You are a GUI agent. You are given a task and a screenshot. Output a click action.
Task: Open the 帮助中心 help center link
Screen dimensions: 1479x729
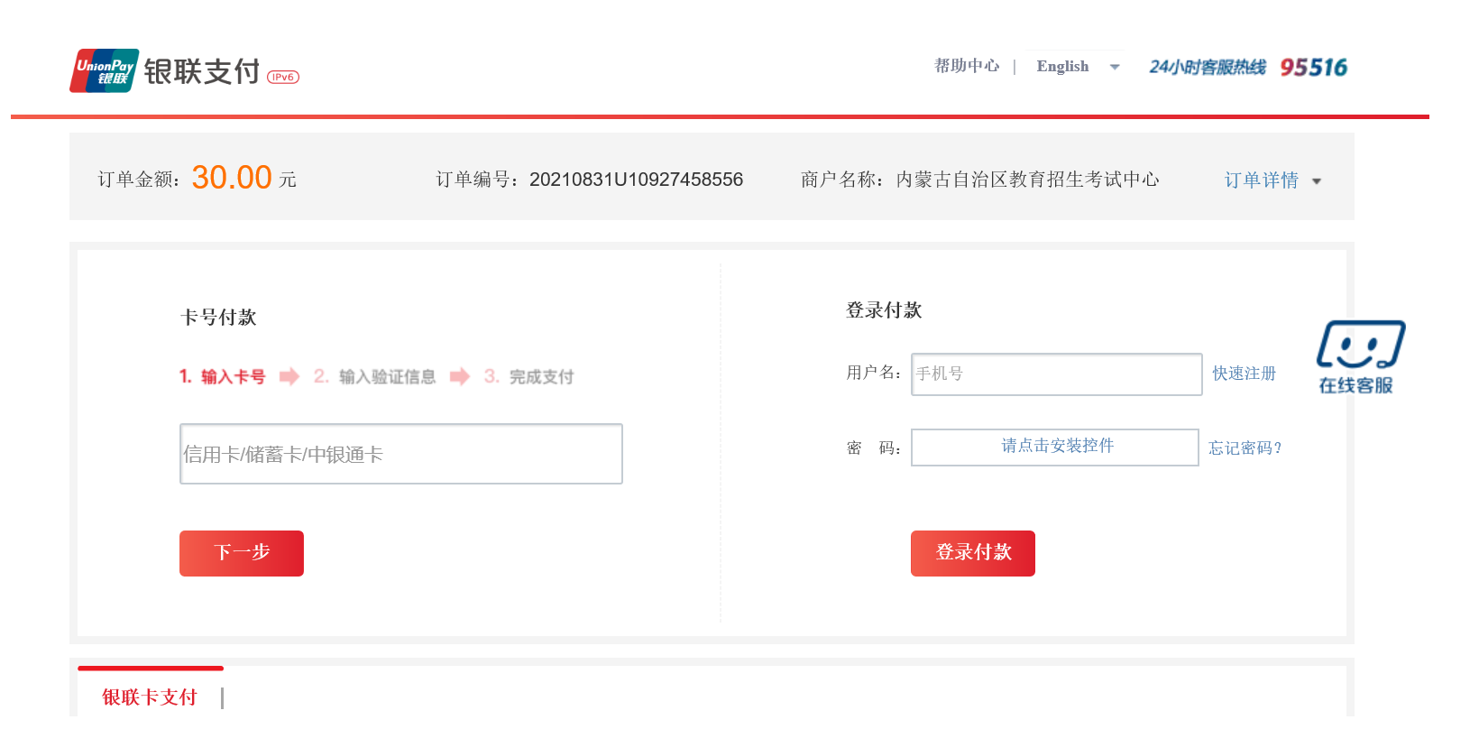click(966, 66)
